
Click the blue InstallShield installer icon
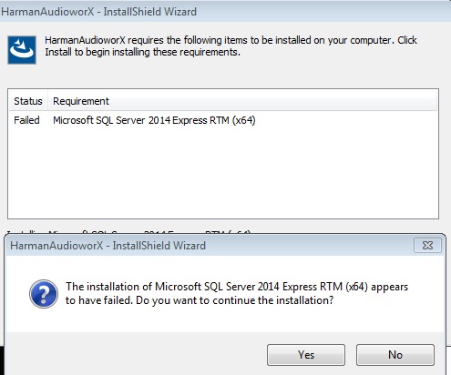pyautogui.click(x=22, y=50)
